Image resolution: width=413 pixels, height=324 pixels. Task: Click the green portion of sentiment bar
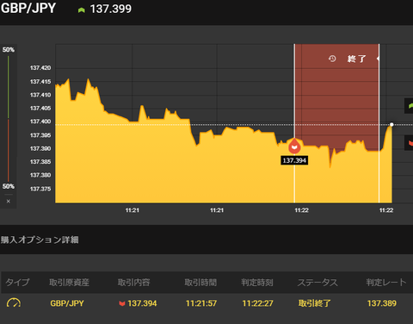[x=9, y=87]
